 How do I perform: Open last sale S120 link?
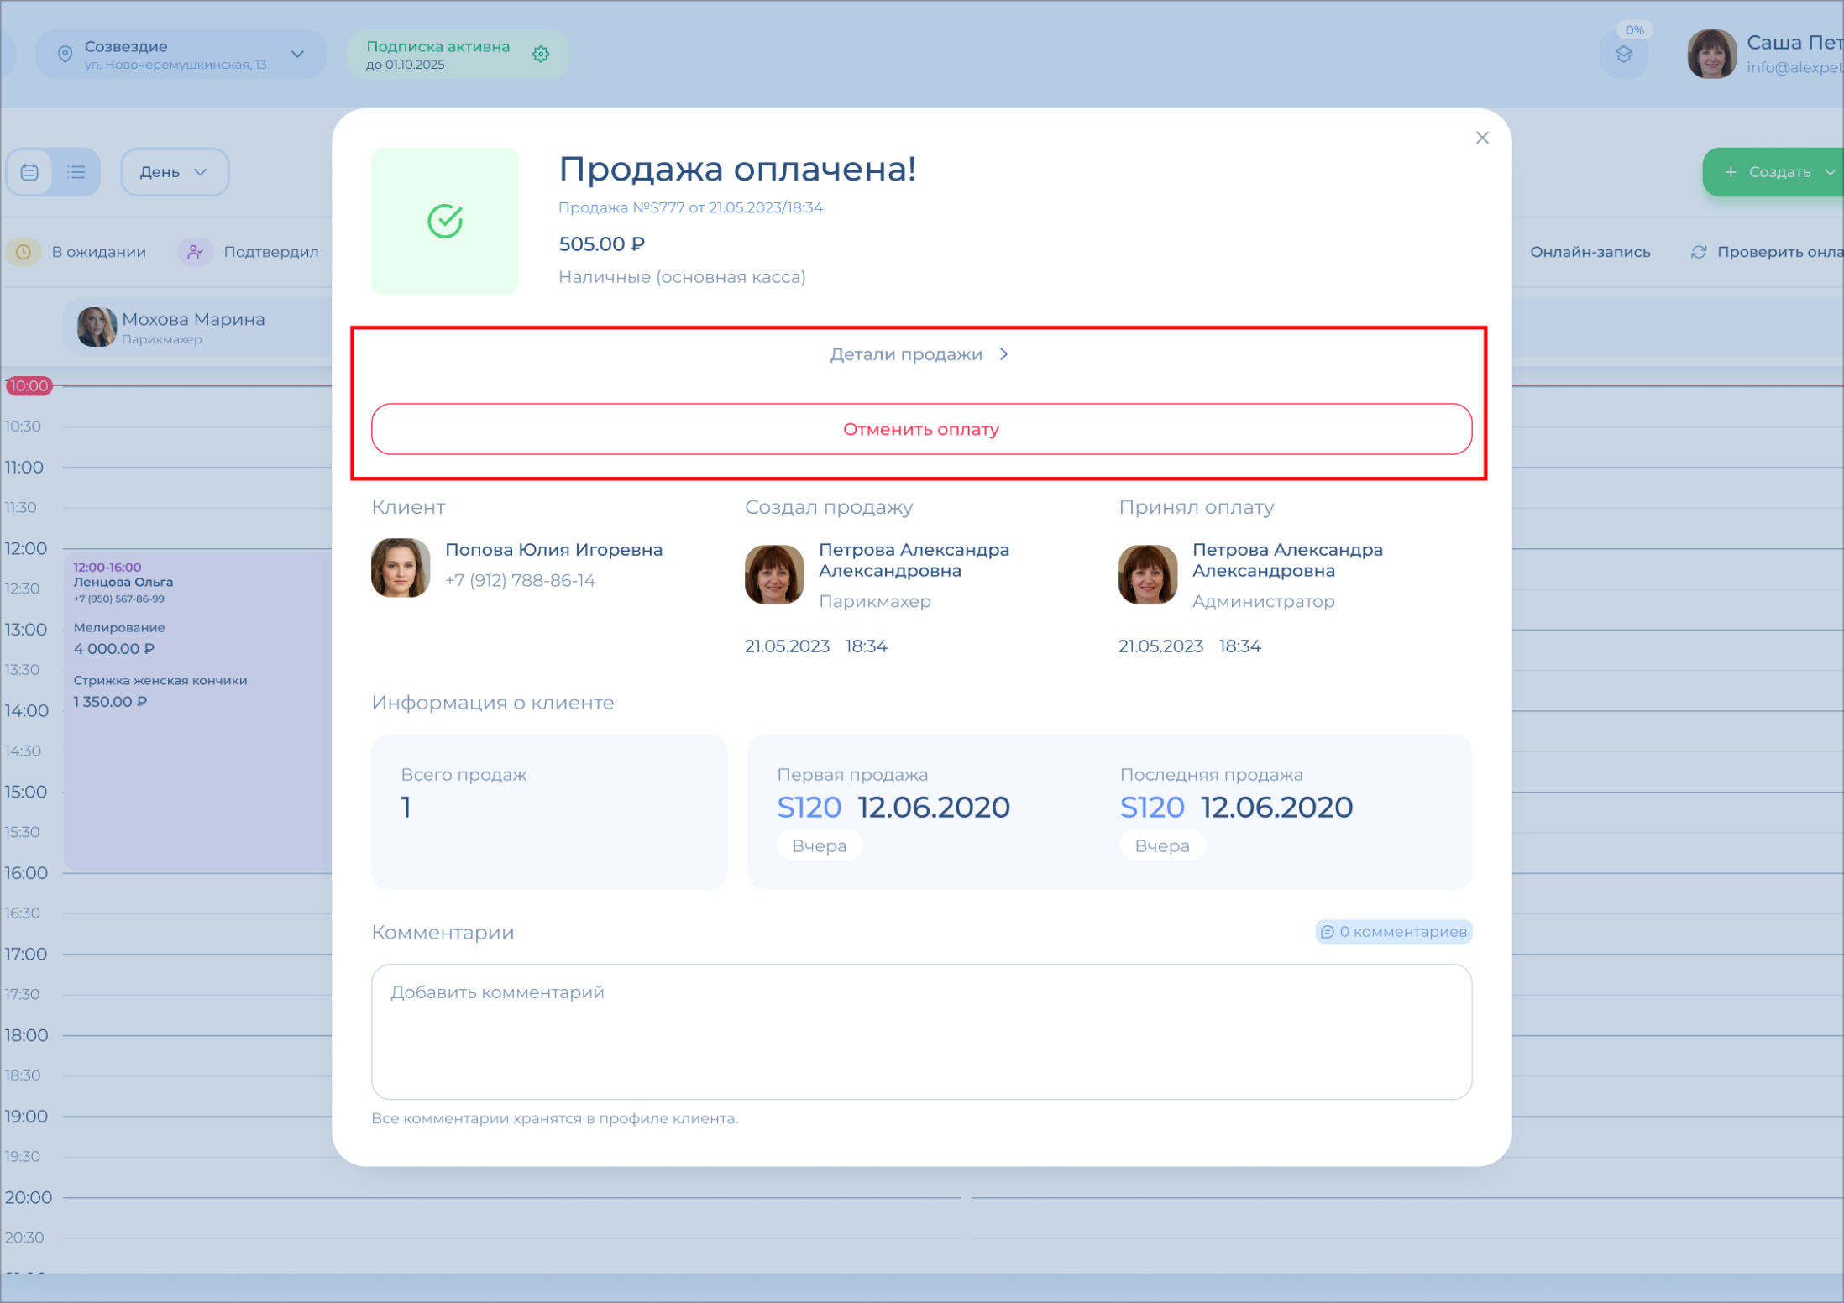pyautogui.click(x=1151, y=808)
